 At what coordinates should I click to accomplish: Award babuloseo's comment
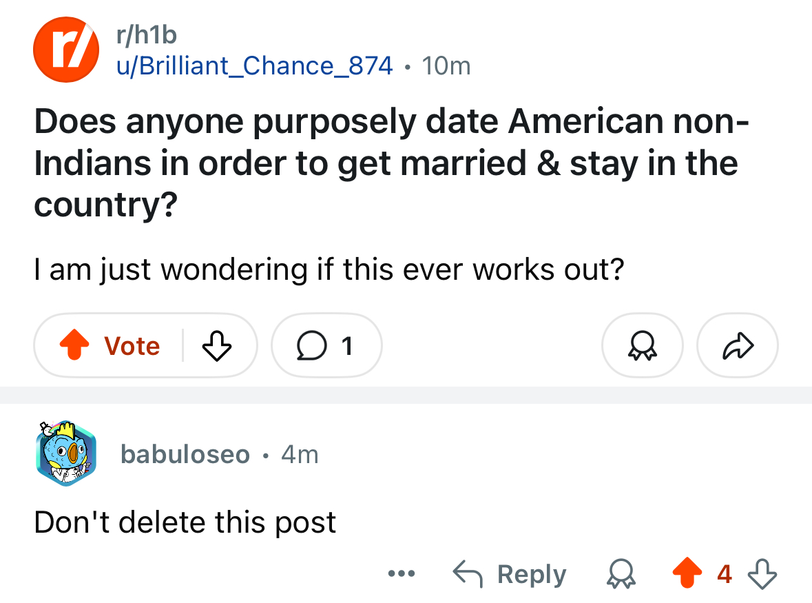[621, 573]
